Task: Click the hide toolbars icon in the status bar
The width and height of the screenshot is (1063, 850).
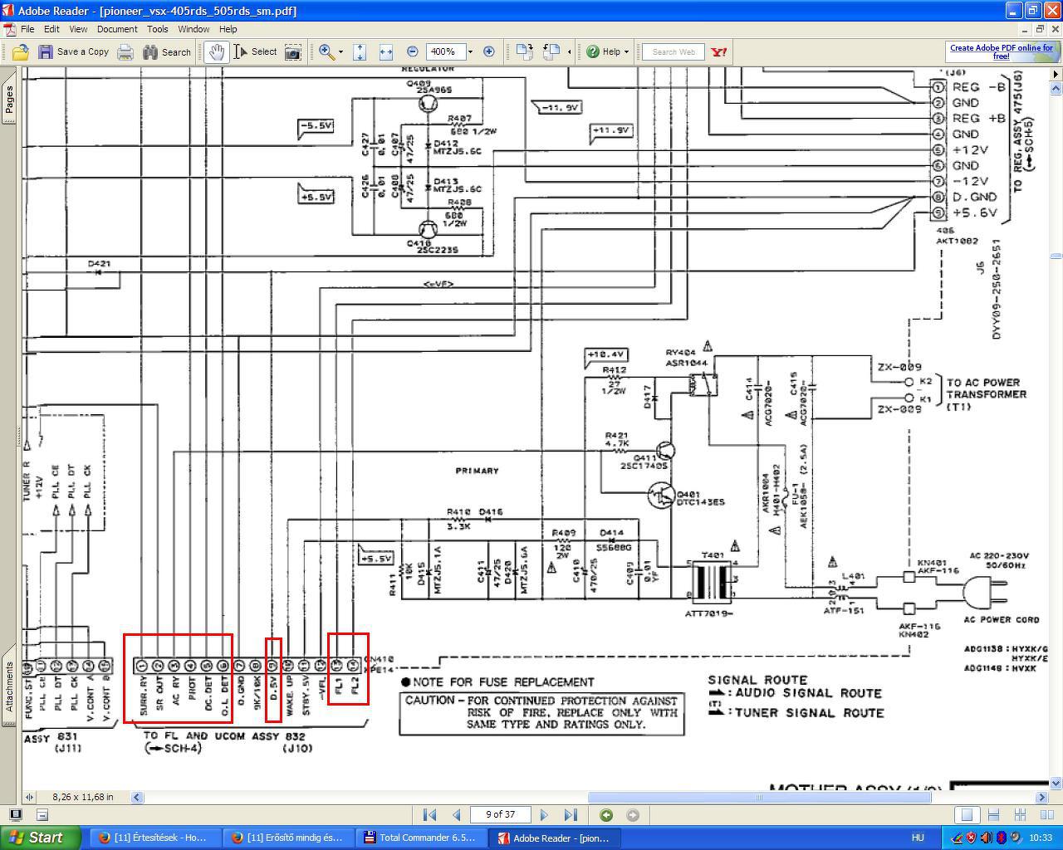Action: click(42, 814)
